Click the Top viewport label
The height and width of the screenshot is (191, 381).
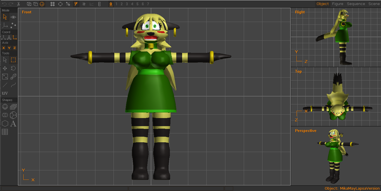tap(298, 71)
